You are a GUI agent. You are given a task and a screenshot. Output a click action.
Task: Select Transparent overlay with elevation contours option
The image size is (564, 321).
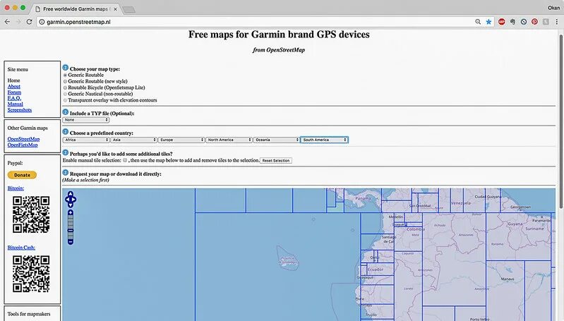click(65, 100)
